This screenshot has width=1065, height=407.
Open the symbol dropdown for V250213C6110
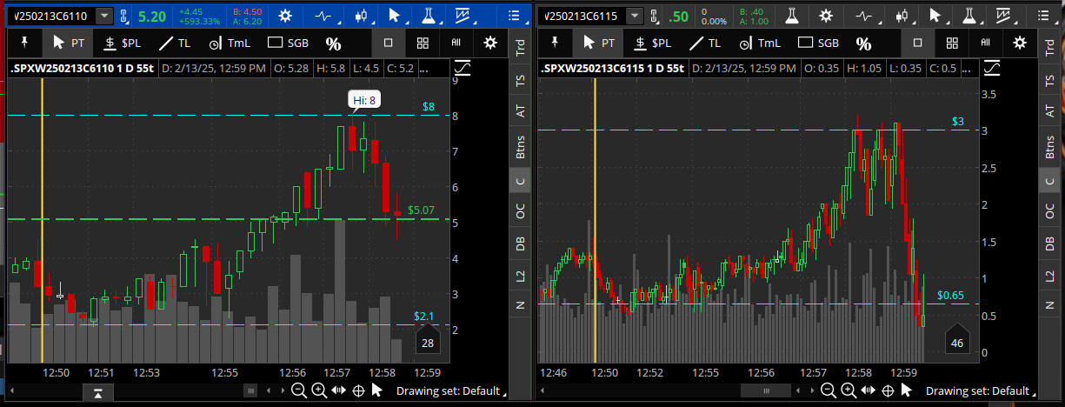[104, 16]
